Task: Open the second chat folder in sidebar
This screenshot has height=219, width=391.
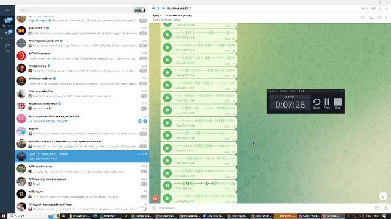Action: coord(7,34)
